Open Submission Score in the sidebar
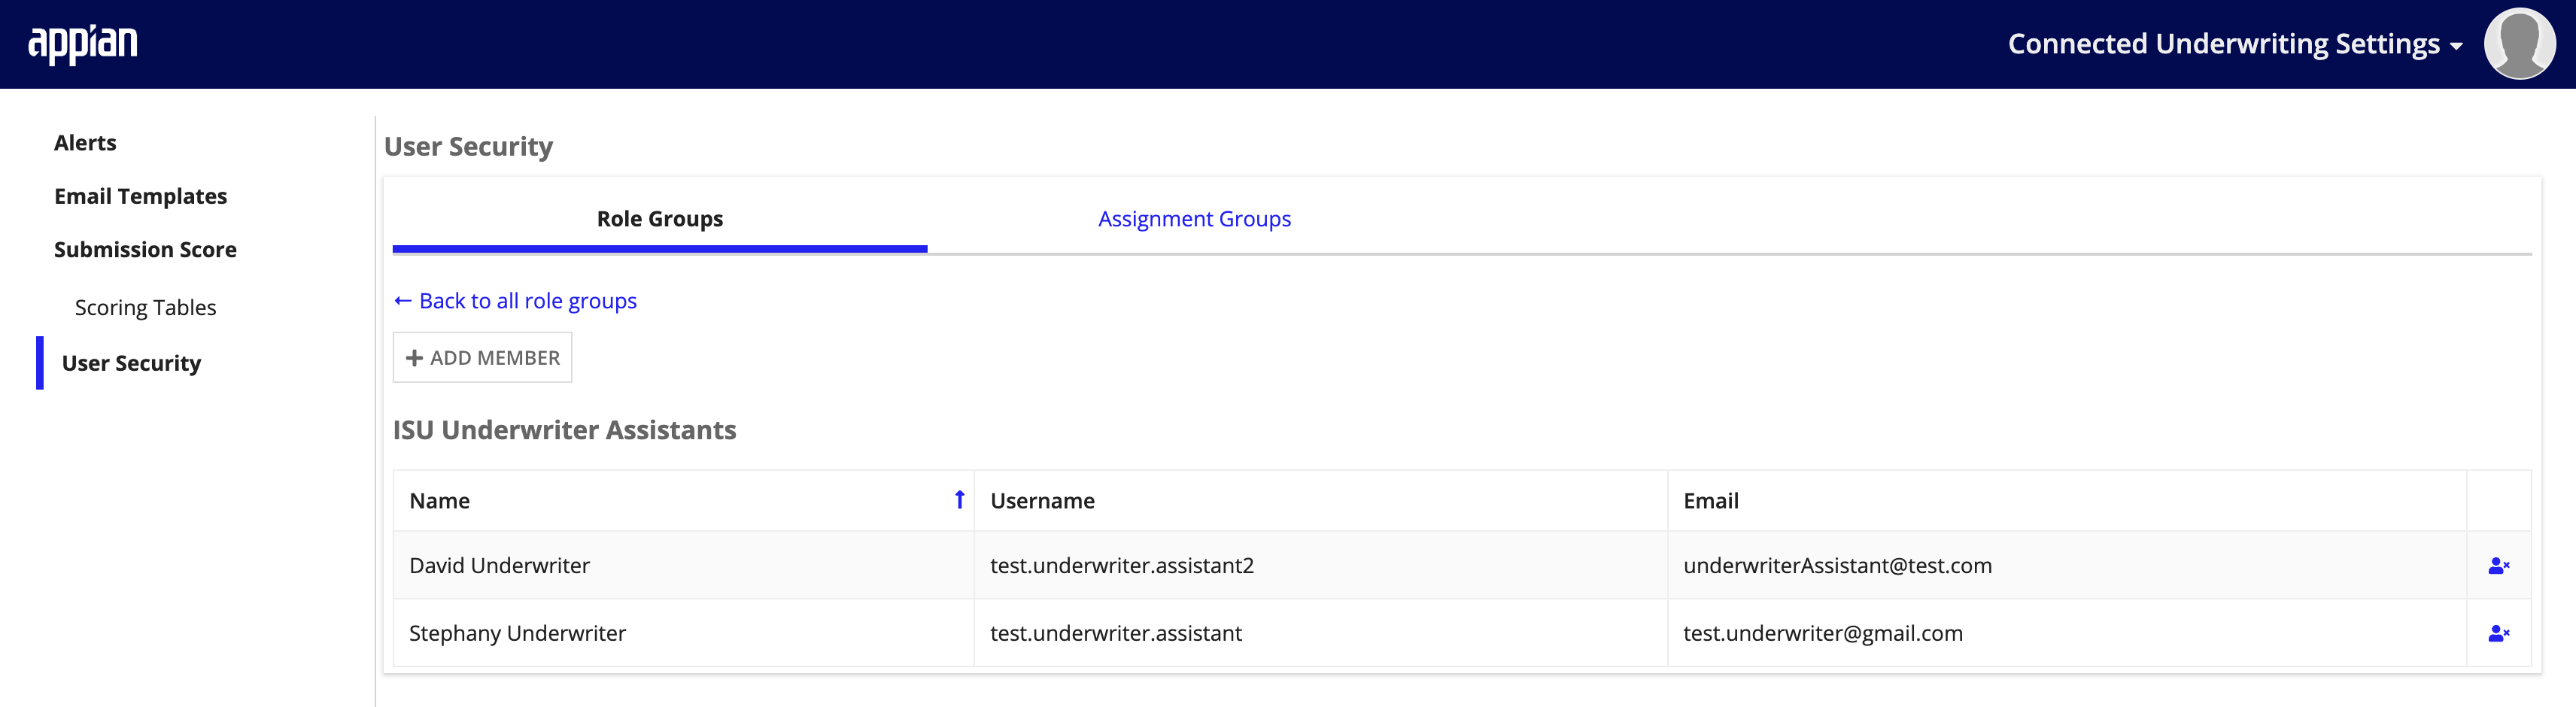Screen dimensions: 2576x707 click(145, 250)
